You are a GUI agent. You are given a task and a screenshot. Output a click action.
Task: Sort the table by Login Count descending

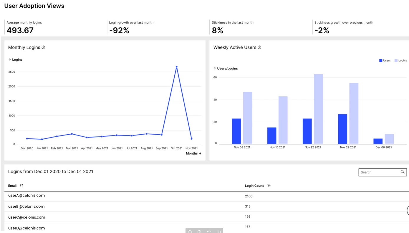[269, 185]
